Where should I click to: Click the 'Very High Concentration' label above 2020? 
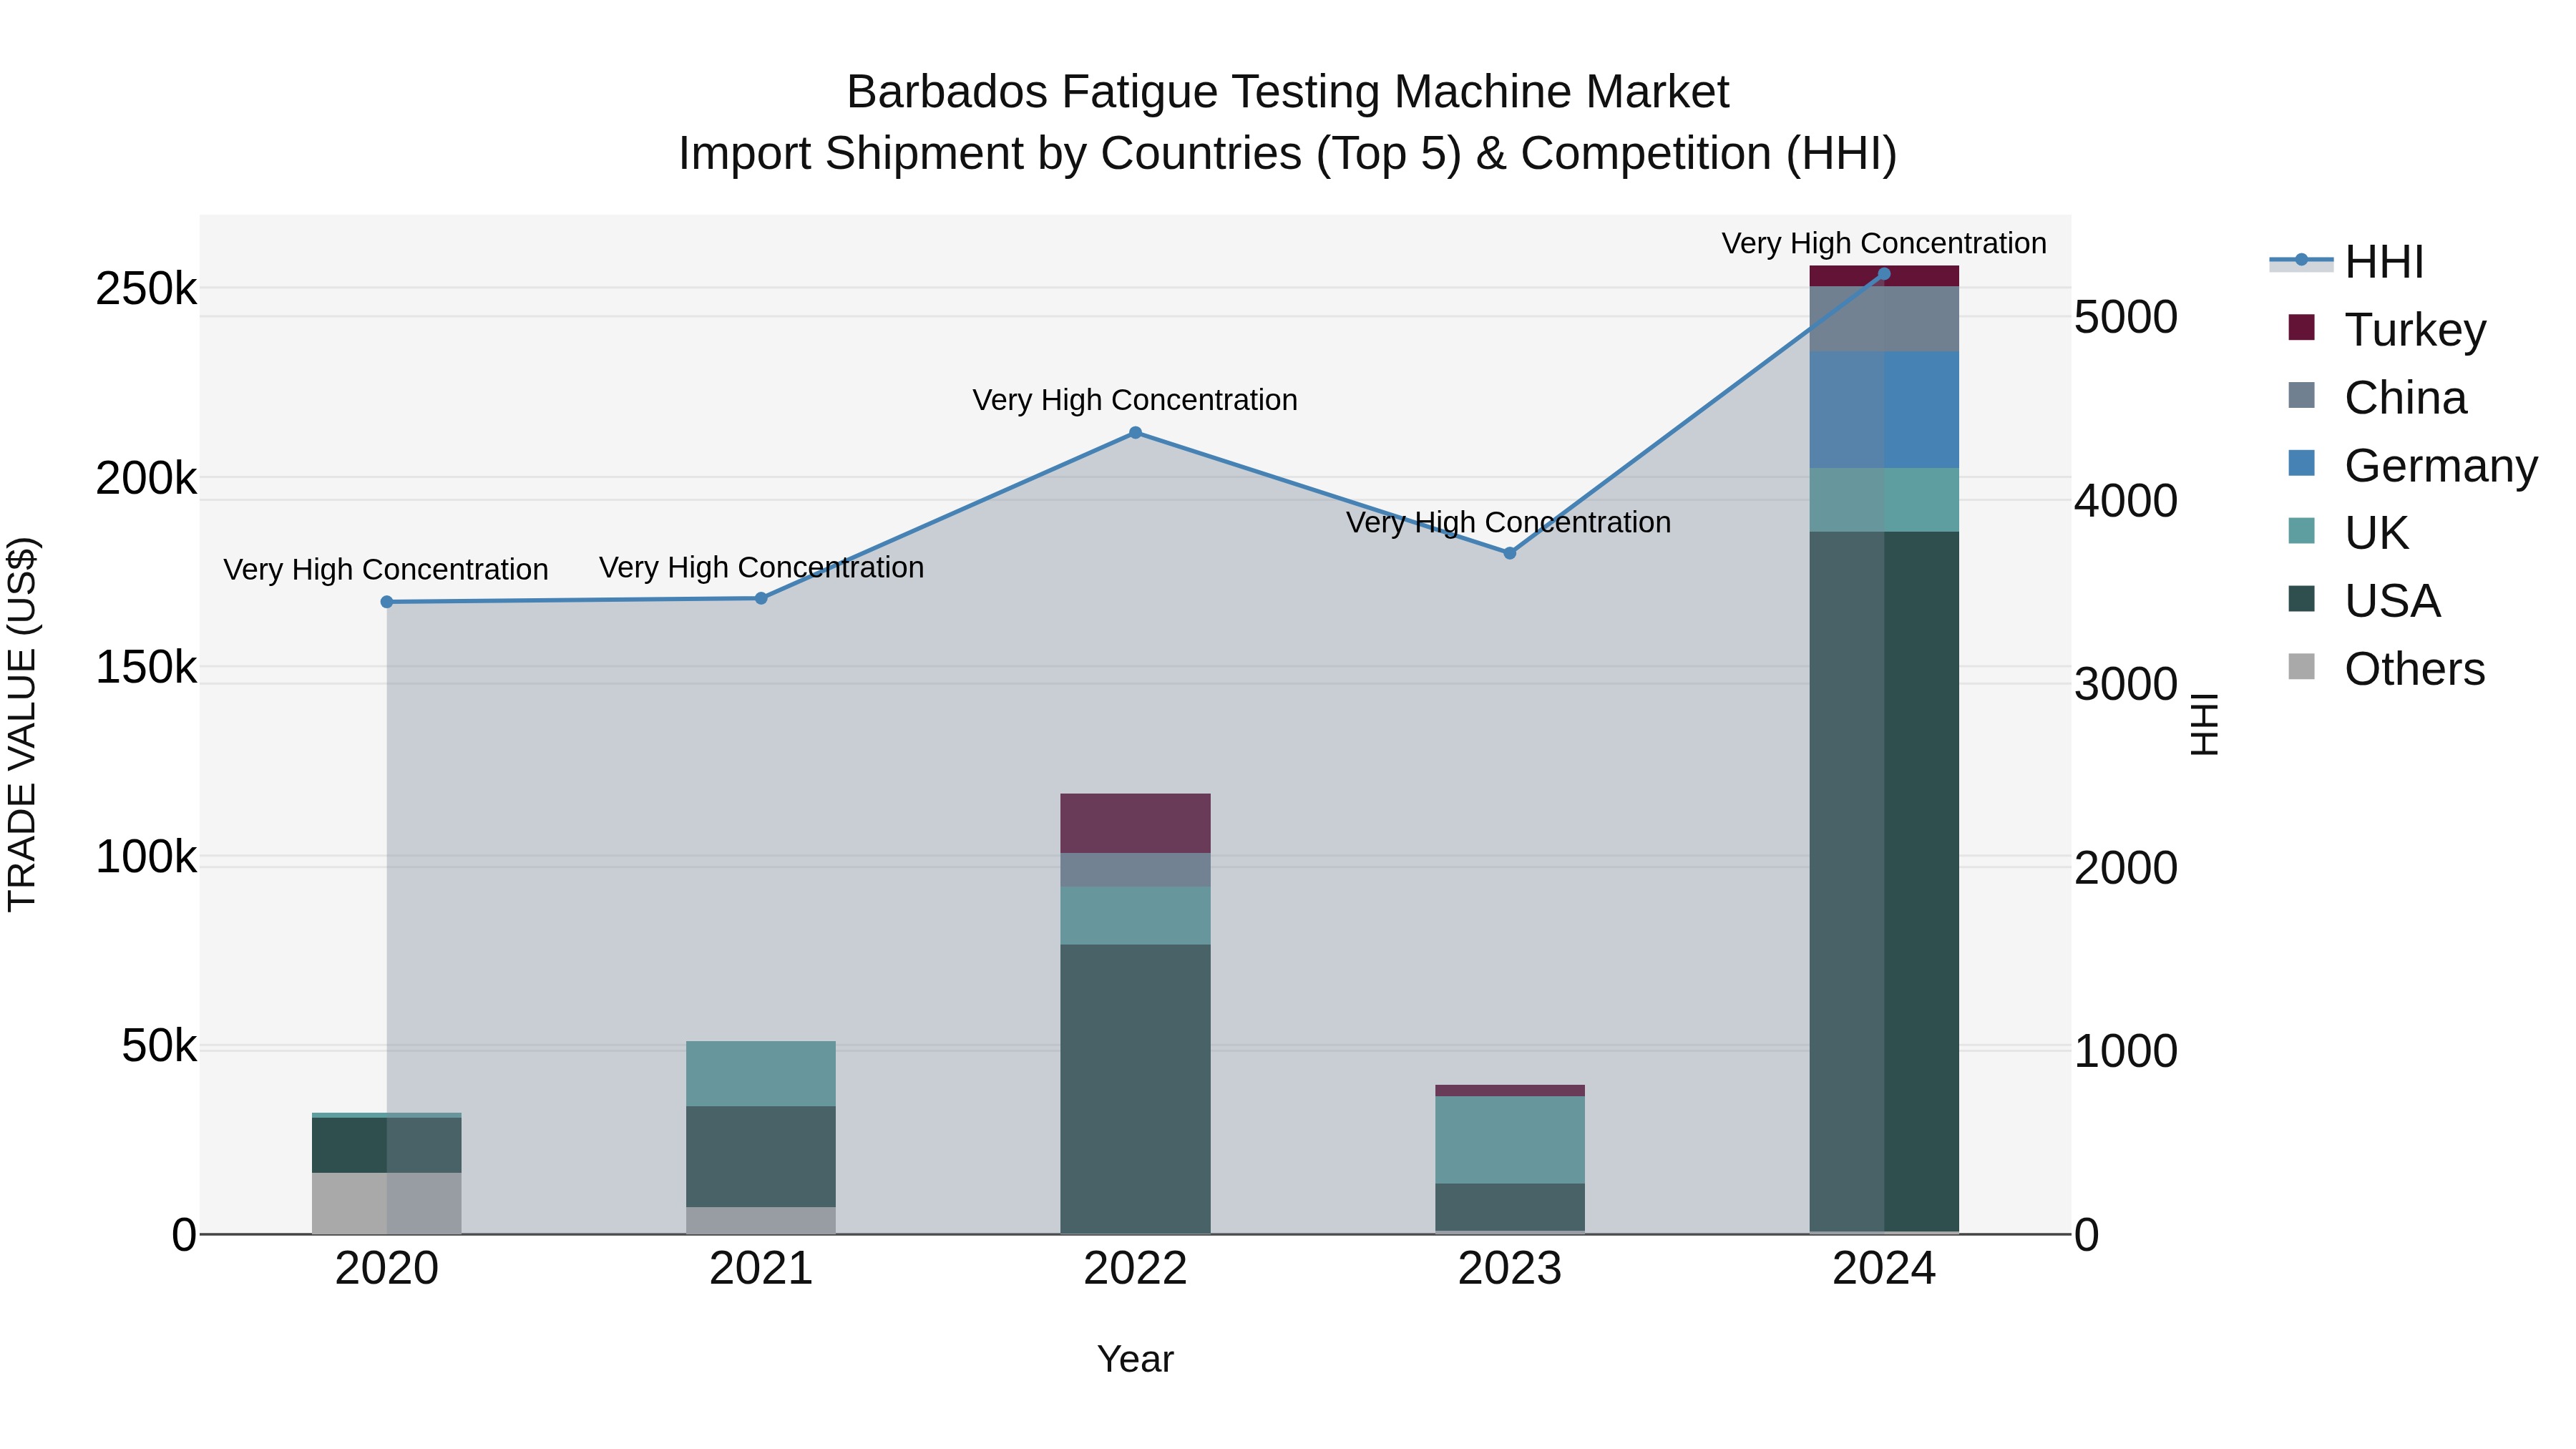386,570
